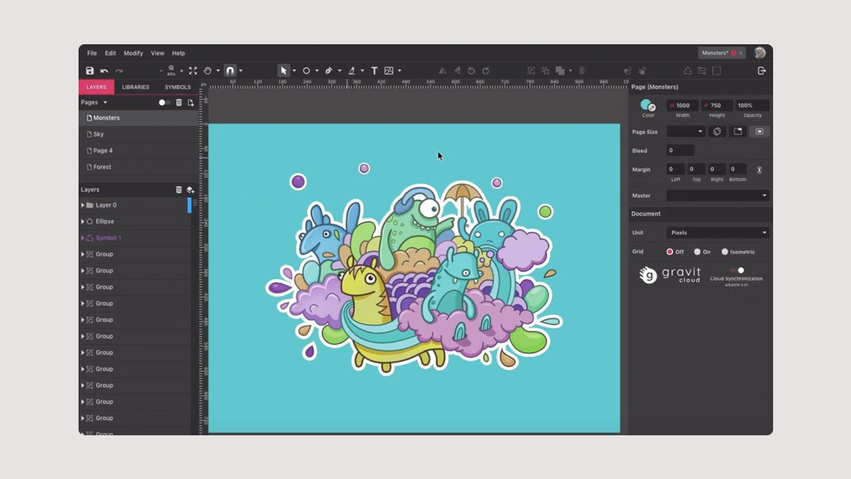Select the Hand pan tool
Image resolution: width=851 pixels, height=479 pixels.
pos(209,71)
